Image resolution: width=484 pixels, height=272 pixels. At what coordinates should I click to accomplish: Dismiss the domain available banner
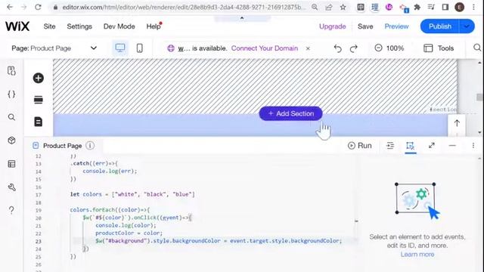[308, 48]
